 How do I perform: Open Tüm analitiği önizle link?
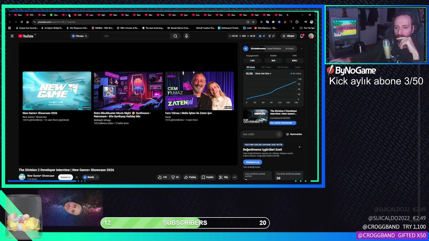(251, 167)
